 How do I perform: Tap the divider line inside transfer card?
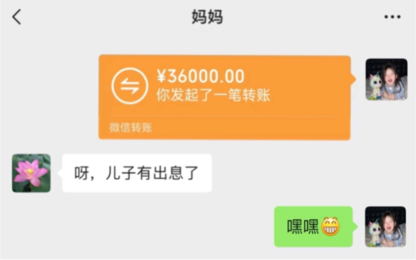225,116
